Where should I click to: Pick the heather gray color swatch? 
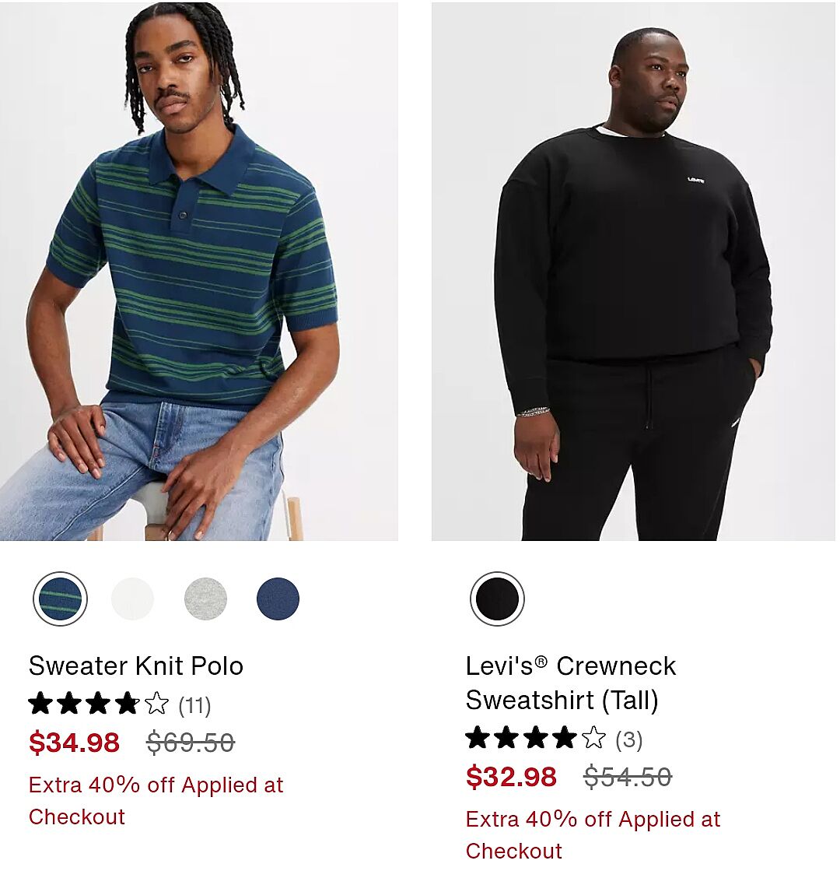205,599
